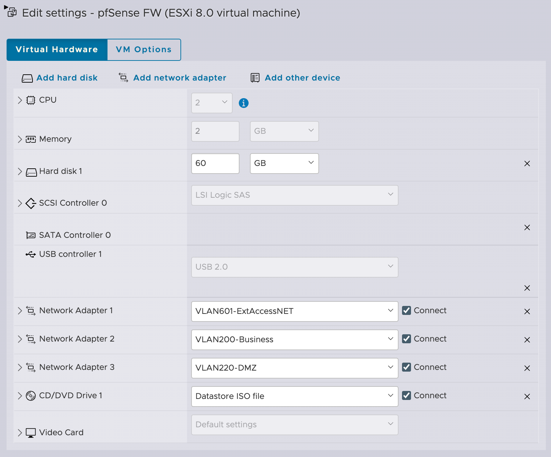Image resolution: width=551 pixels, height=457 pixels.
Task: Click the Add hard disk drive icon
Action: click(27, 78)
